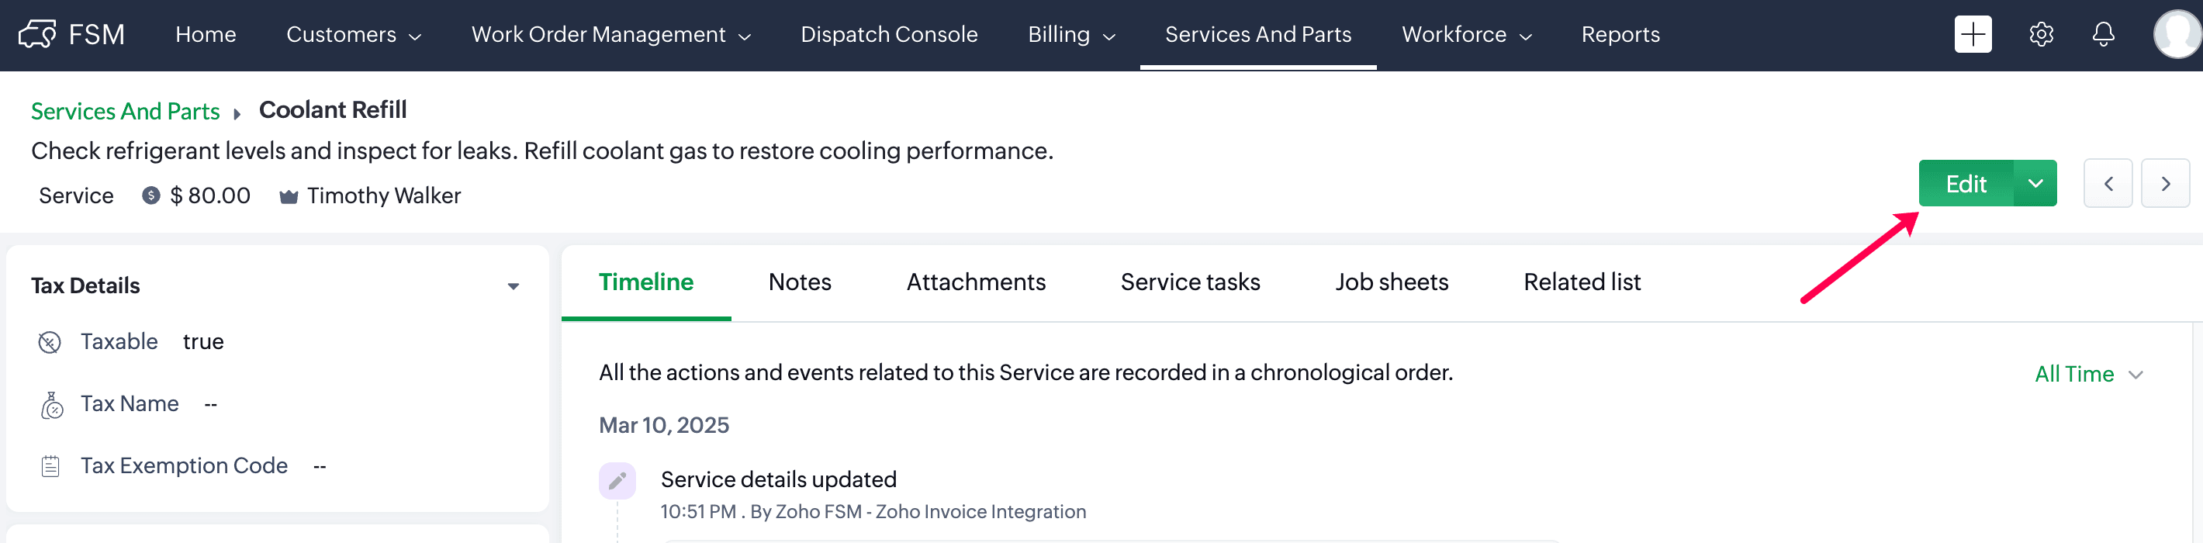Open the All Time filter dropdown
Viewport: 2203px width, 543px height.
pos(2087,375)
